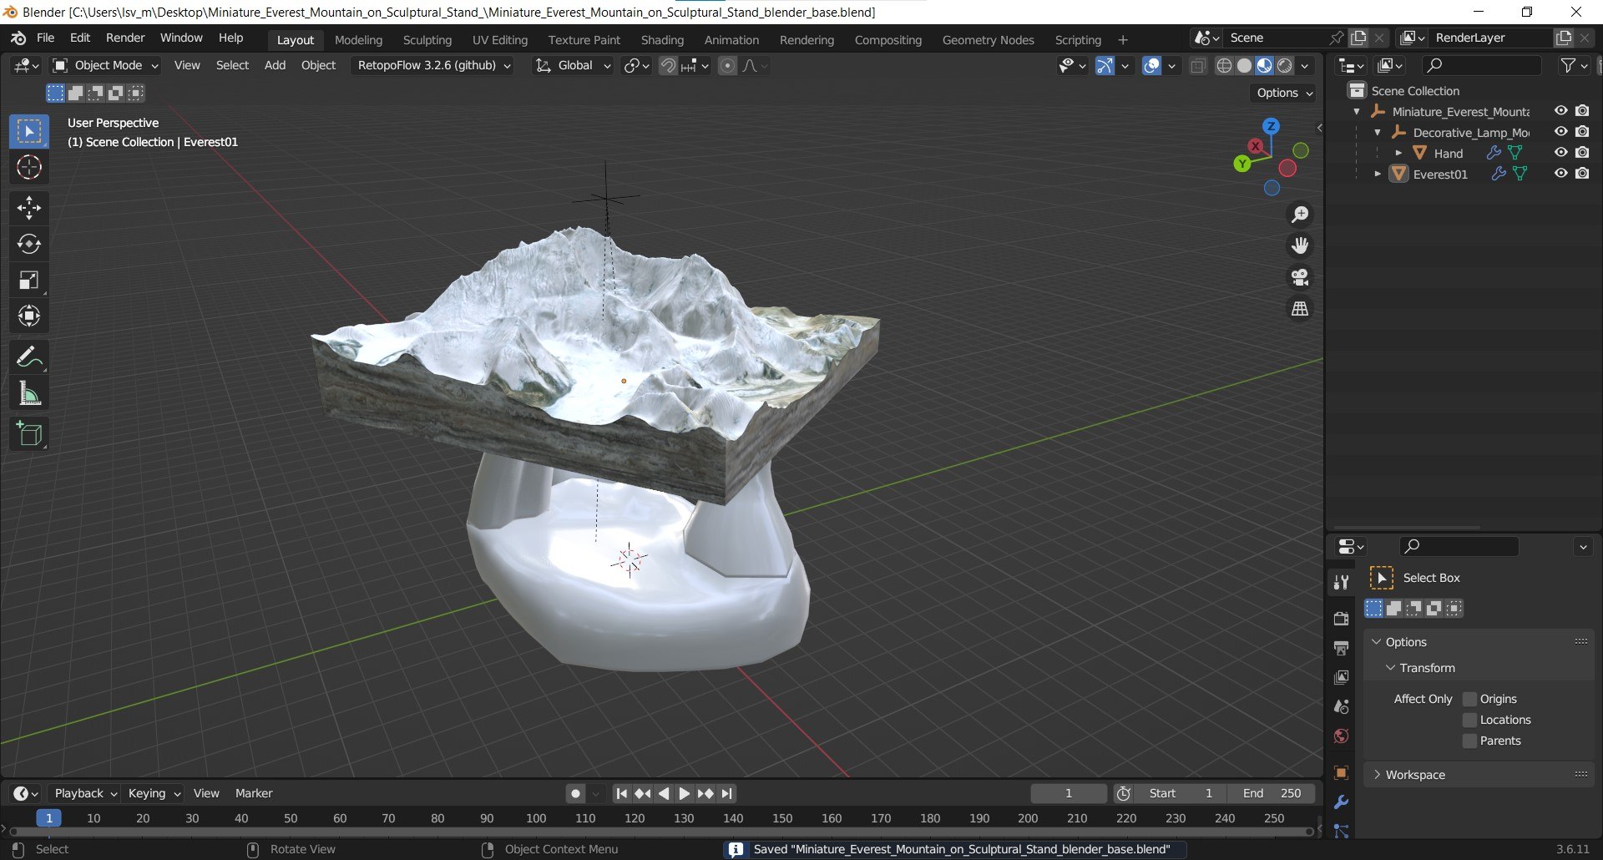Enable Affect Only Locations checkbox
The height and width of the screenshot is (860, 1603).
click(1470, 720)
